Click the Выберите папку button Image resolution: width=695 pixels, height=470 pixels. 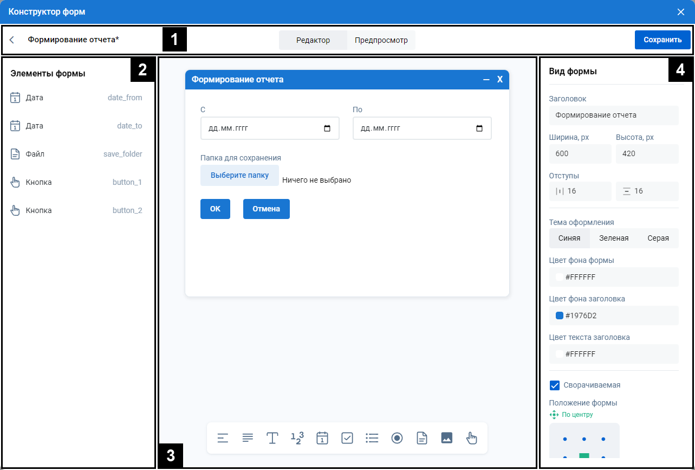239,176
